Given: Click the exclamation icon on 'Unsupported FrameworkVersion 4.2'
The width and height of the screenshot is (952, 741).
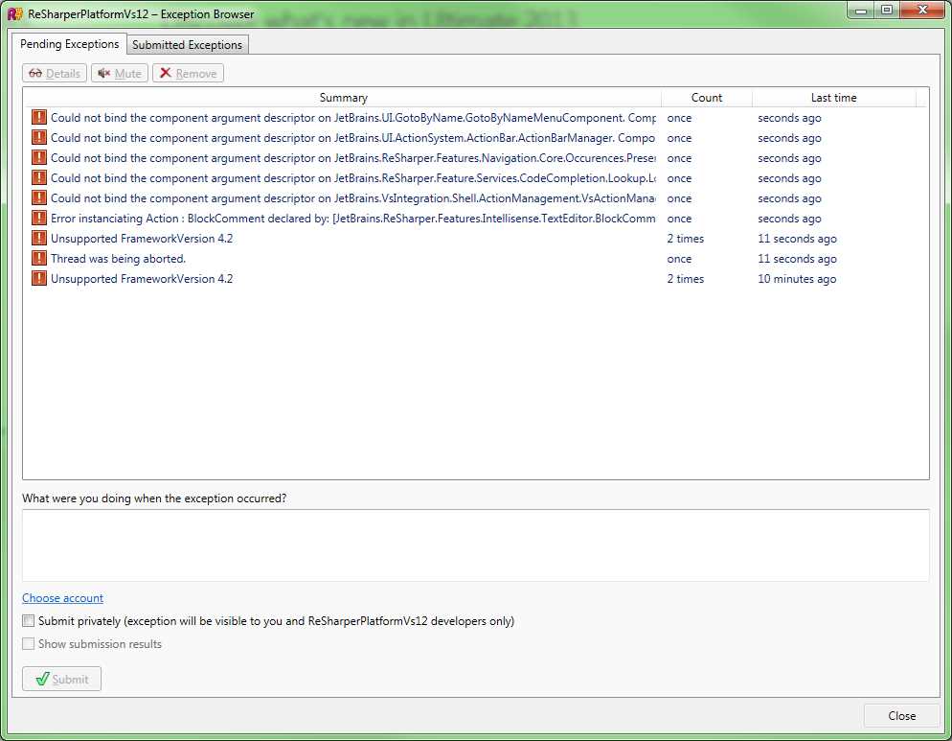Looking at the screenshot, I should [x=39, y=238].
